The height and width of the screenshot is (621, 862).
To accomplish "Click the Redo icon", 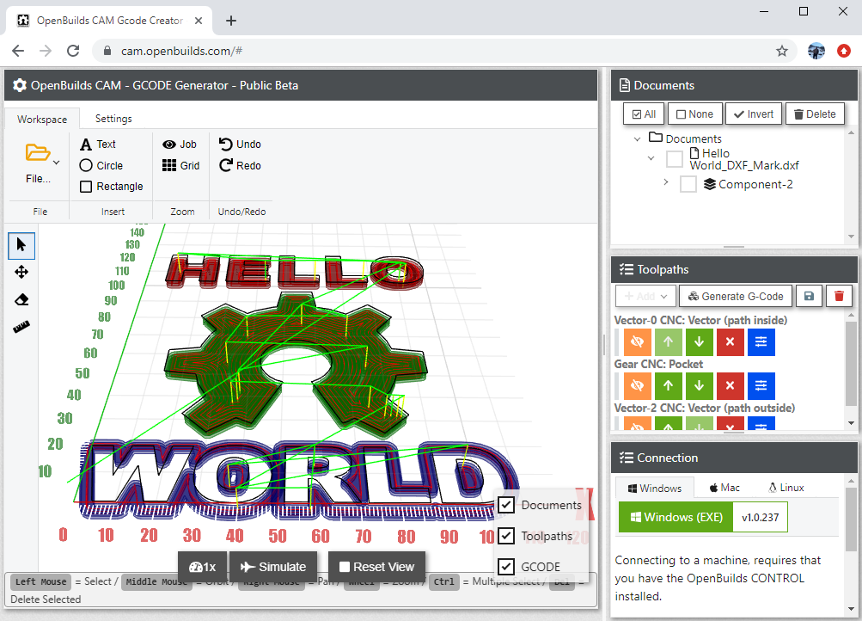I will pyautogui.click(x=227, y=166).
